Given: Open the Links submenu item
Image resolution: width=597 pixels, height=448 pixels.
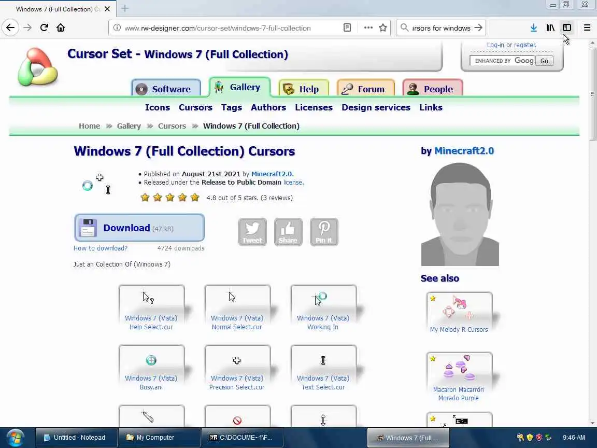Looking at the screenshot, I should [431, 107].
